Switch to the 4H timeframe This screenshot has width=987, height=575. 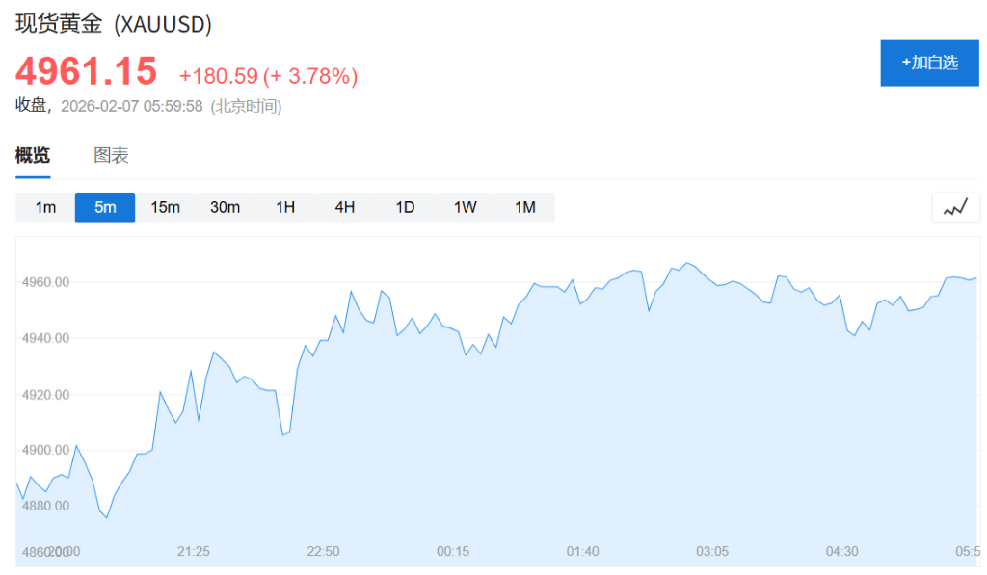point(345,207)
